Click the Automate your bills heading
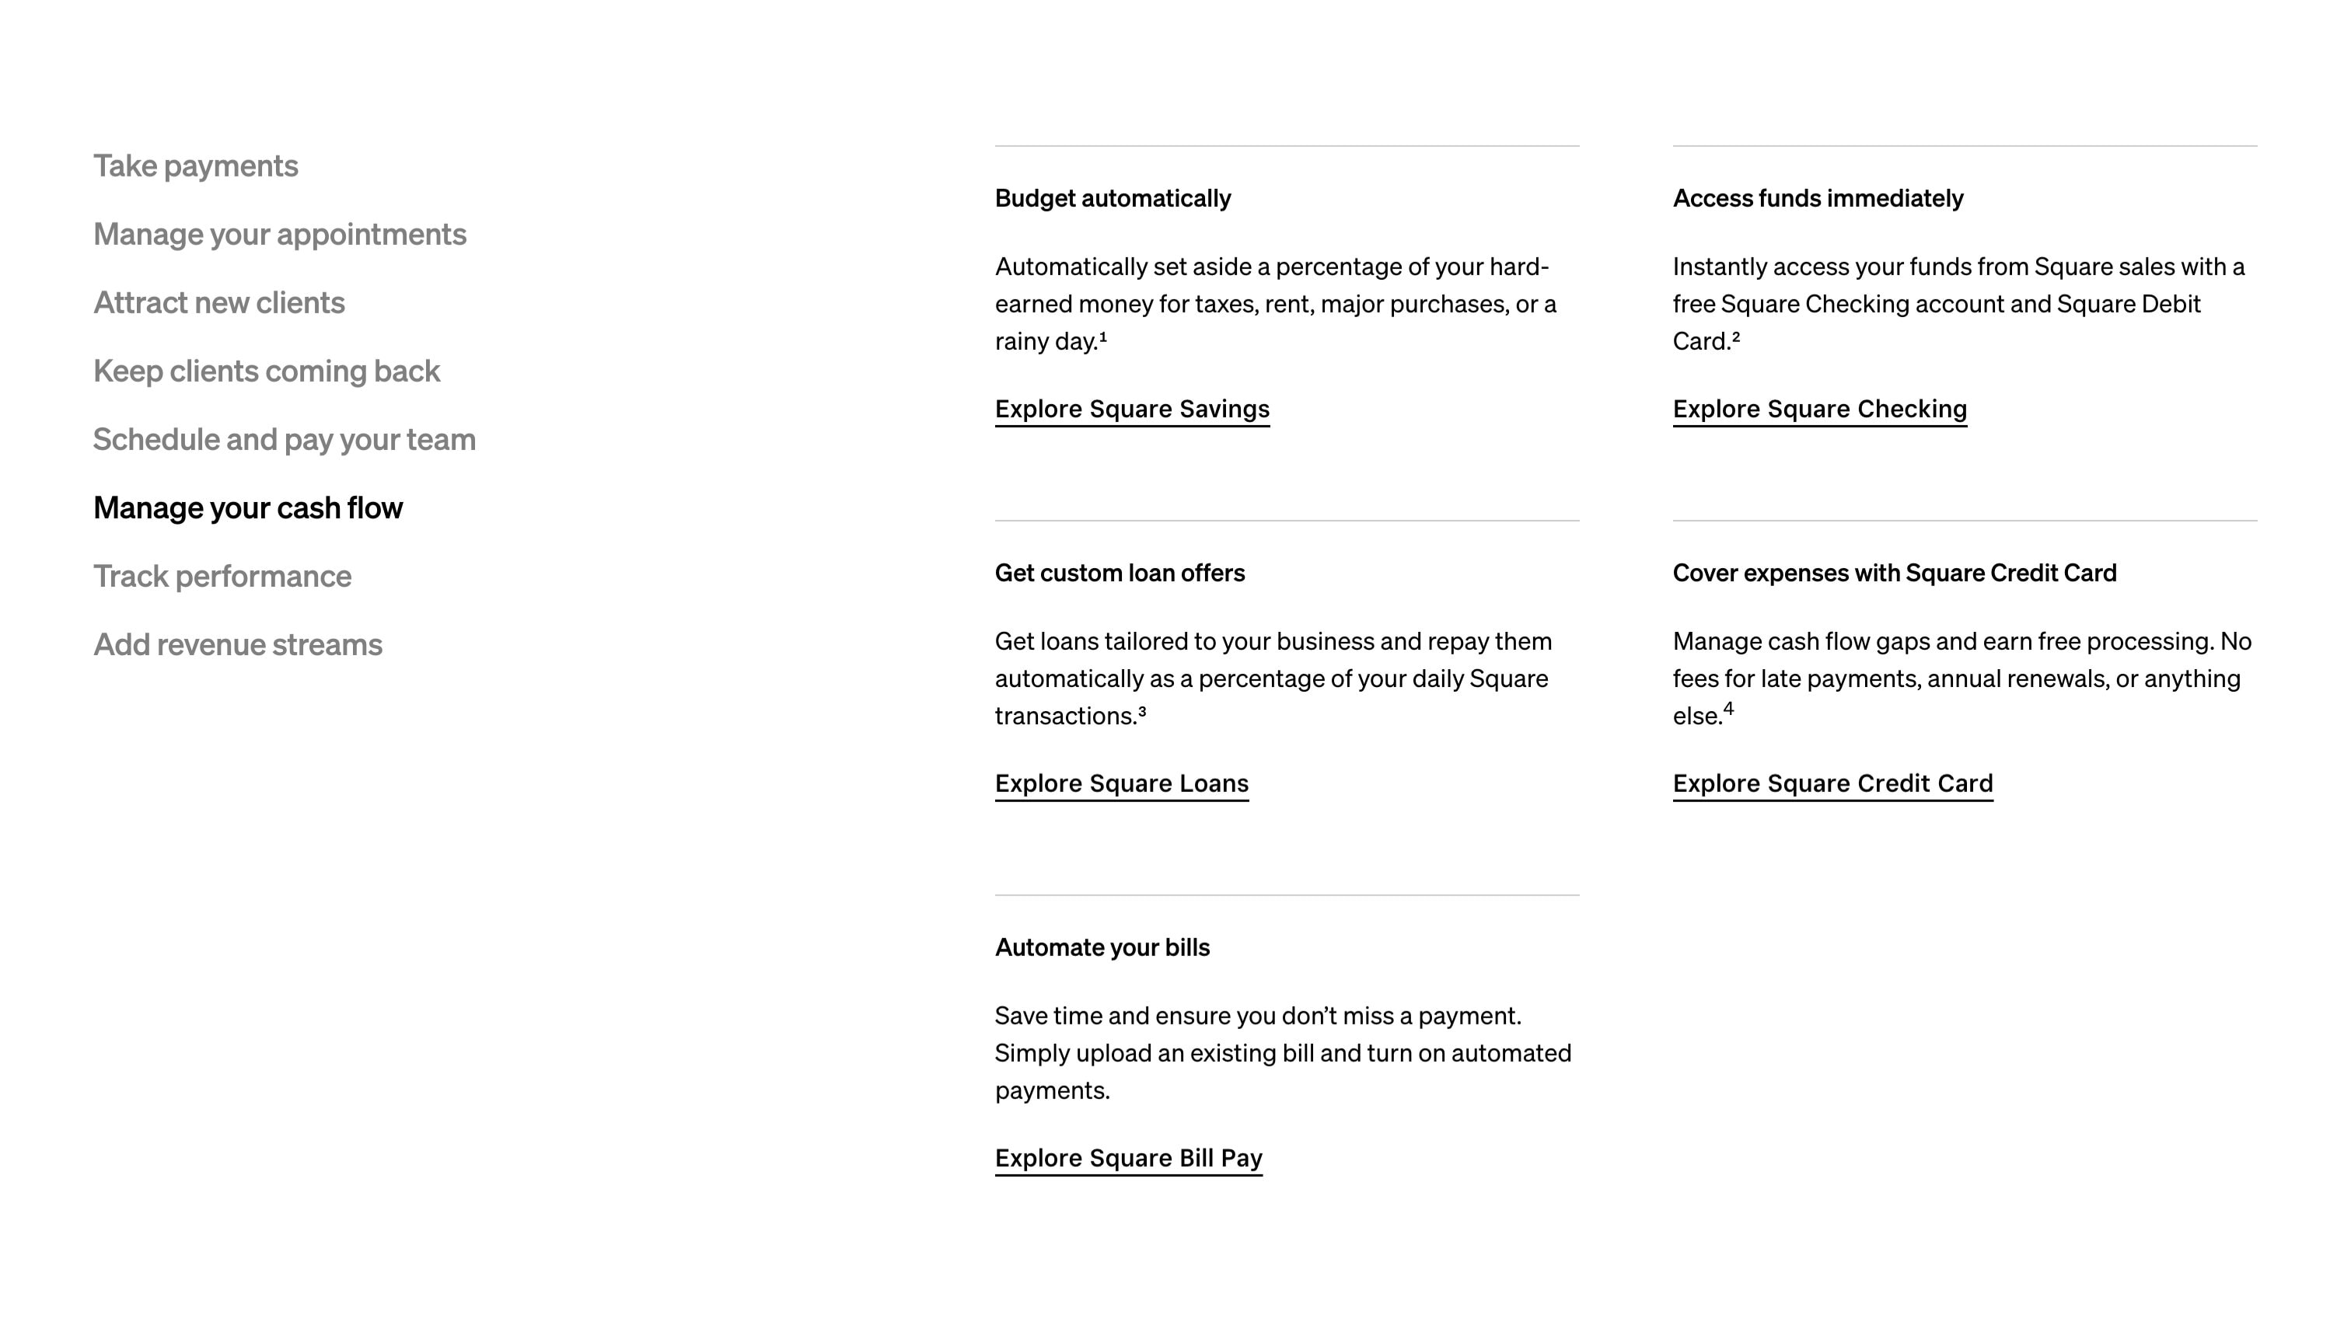2351x1322 pixels. 1102,948
